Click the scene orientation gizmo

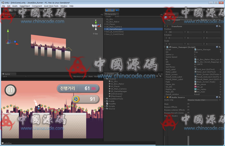click(x=96, y=26)
